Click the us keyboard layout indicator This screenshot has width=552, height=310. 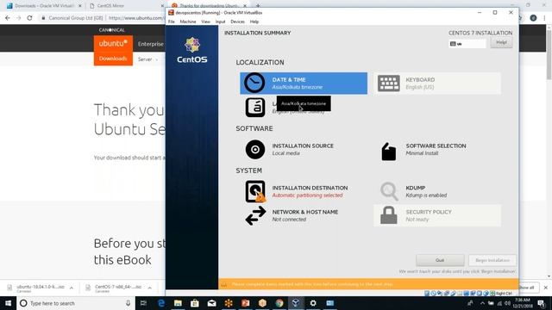point(467,44)
